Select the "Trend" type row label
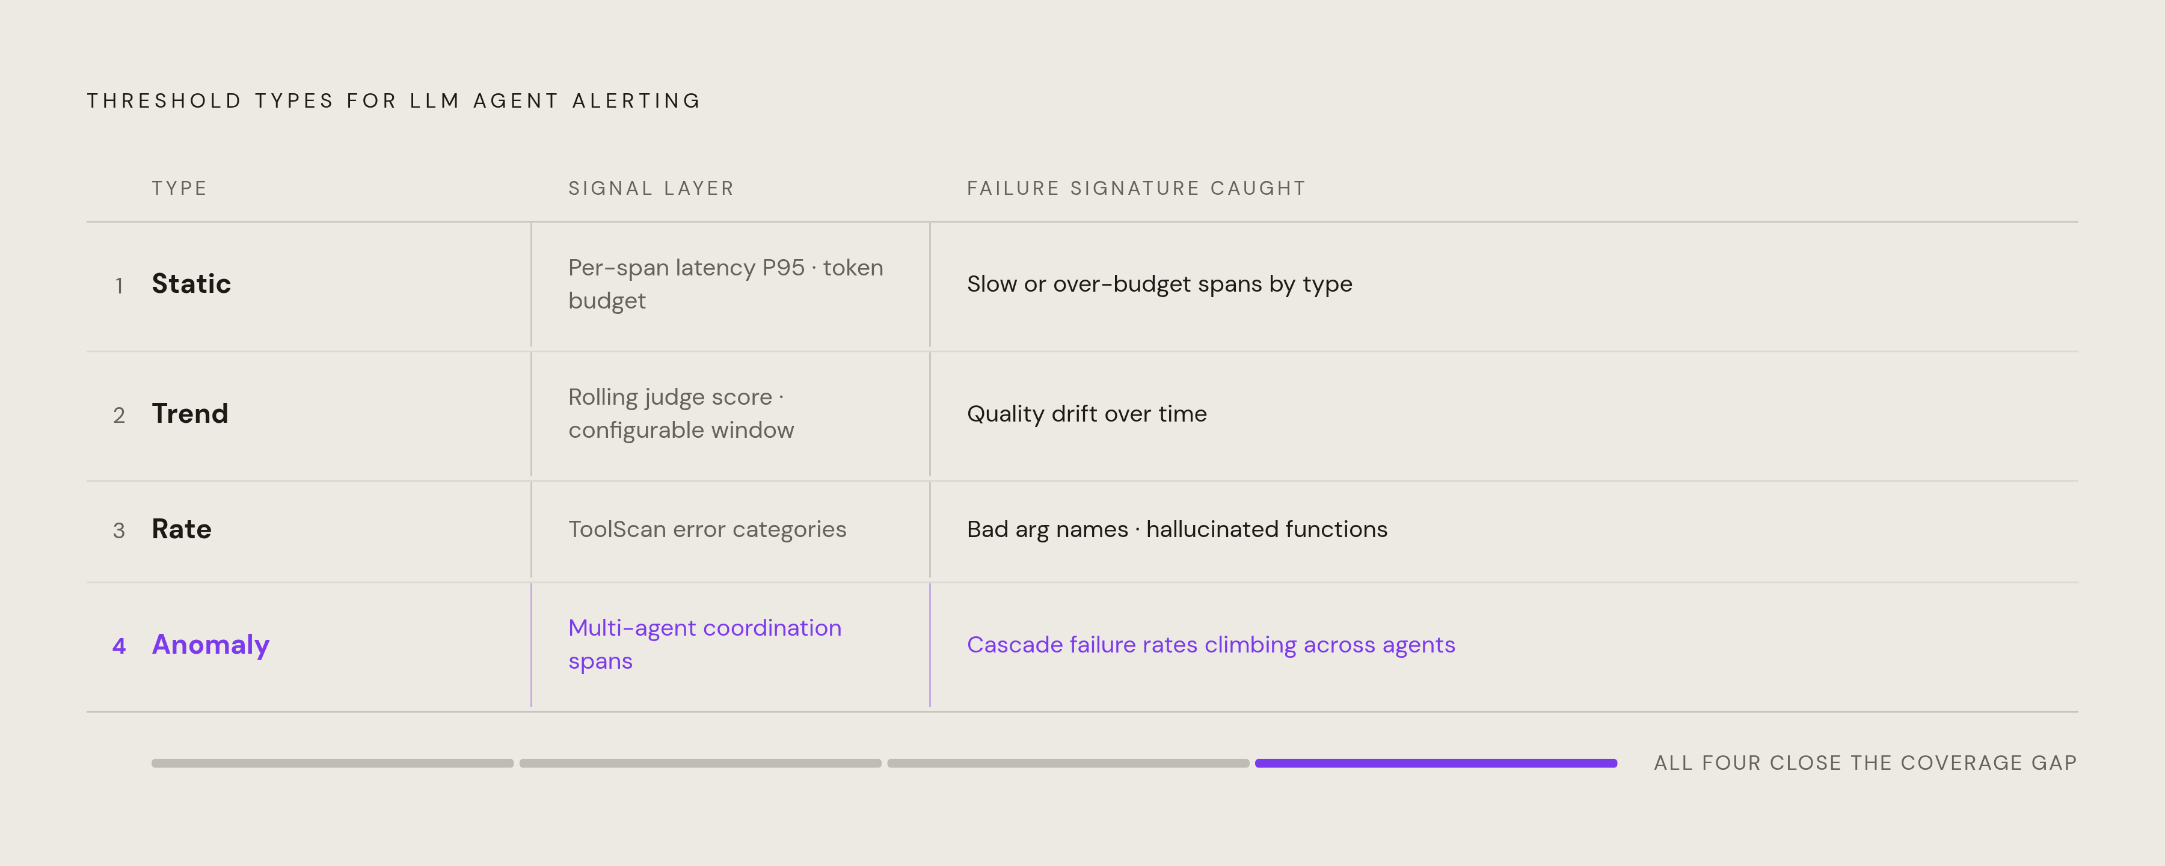 190,414
